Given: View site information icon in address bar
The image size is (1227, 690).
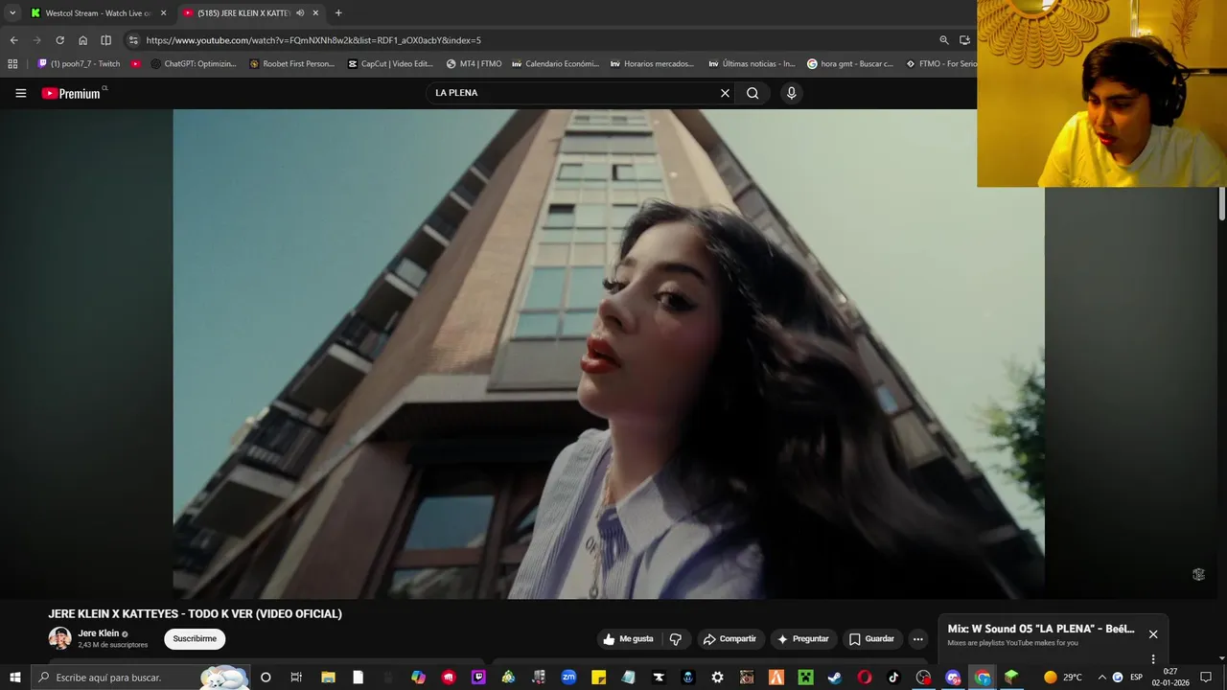Looking at the screenshot, I should coord(133,40).
